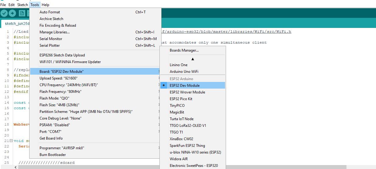Select Fix Encoding & Reload
The width and height of the screenshot is (376, 169).
(95, 25)
